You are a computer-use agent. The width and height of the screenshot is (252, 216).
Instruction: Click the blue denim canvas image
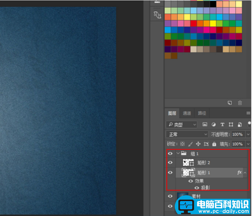click(x=58, y=110)
